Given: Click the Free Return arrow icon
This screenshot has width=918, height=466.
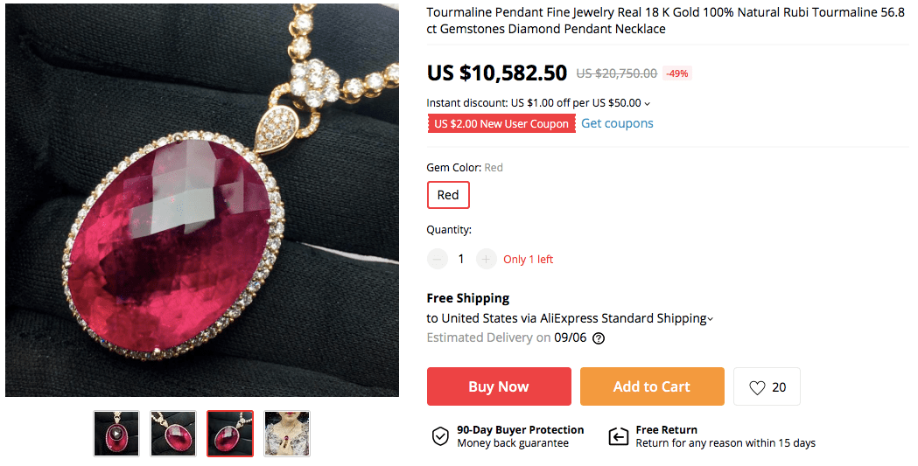Looking at the screenshot, I should (619, 436).
